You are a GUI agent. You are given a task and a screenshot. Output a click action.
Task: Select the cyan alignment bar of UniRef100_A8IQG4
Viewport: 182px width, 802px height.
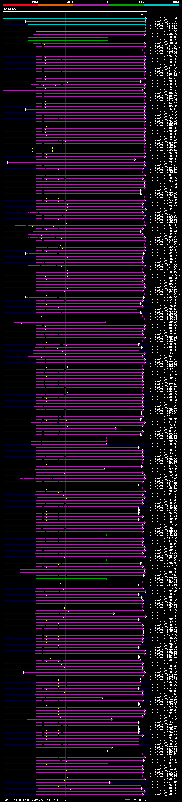[x=75, y=18]
